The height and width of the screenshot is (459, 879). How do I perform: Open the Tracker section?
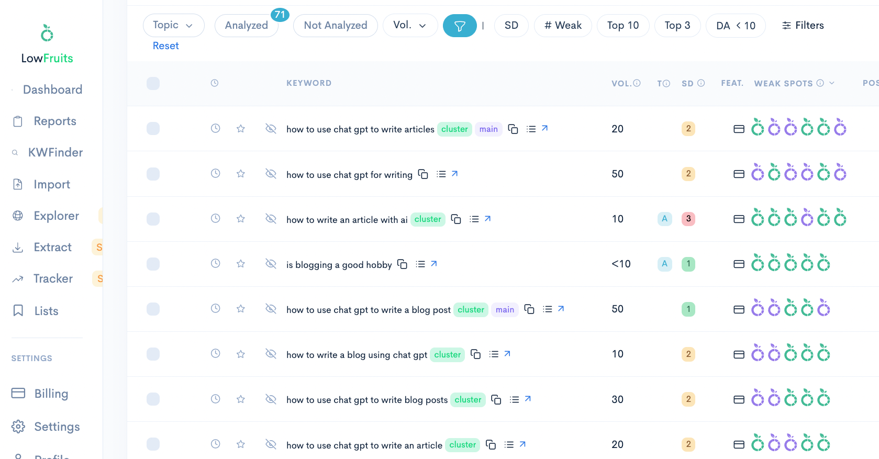tap(43, 278)
